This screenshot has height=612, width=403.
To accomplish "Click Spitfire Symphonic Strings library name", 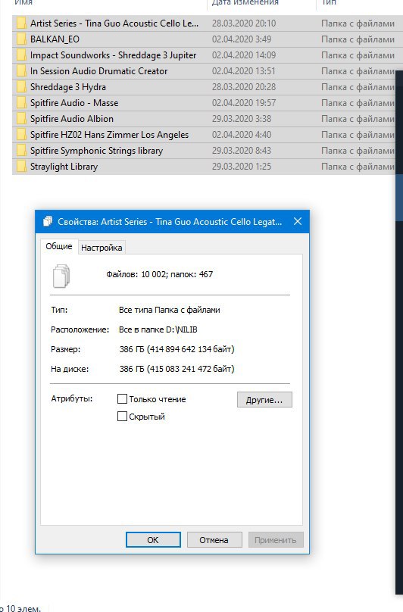I will (96, 151).
